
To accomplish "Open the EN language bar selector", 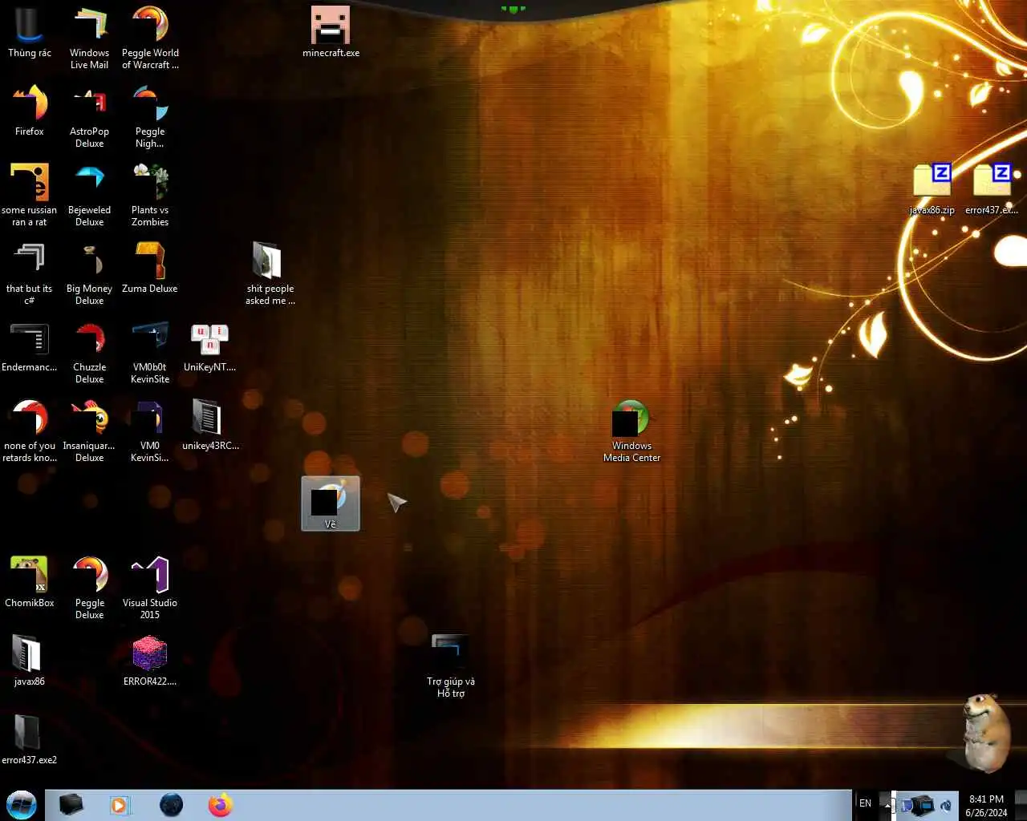I will tap(865, 803).
